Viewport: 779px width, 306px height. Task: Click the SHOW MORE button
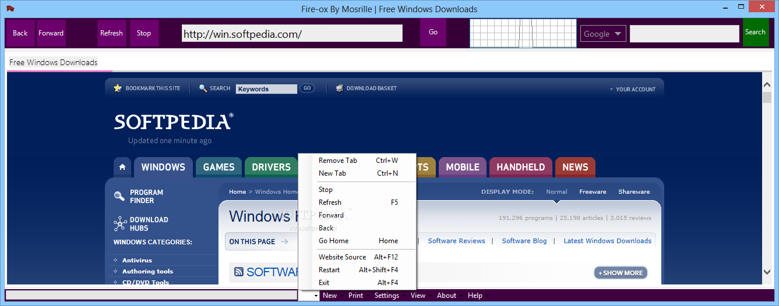tap(621, 273)
